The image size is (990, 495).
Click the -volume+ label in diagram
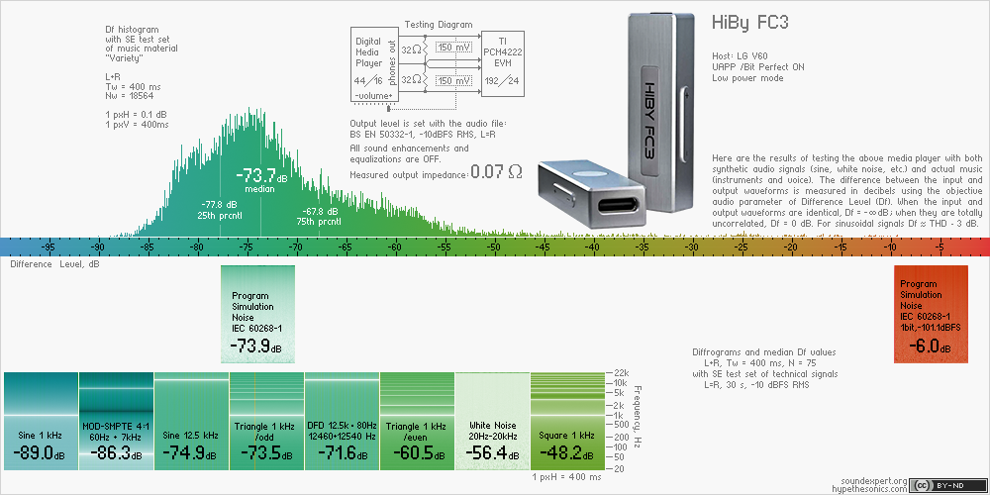373,95
